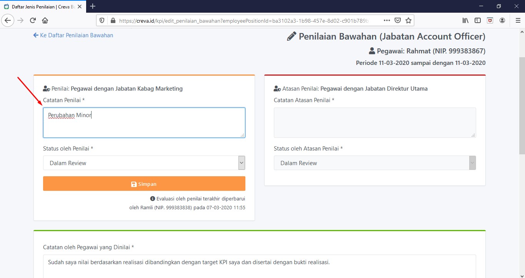Click the orange Simpan button
This screenshot has height=278, width=525.
pos(144,184)
